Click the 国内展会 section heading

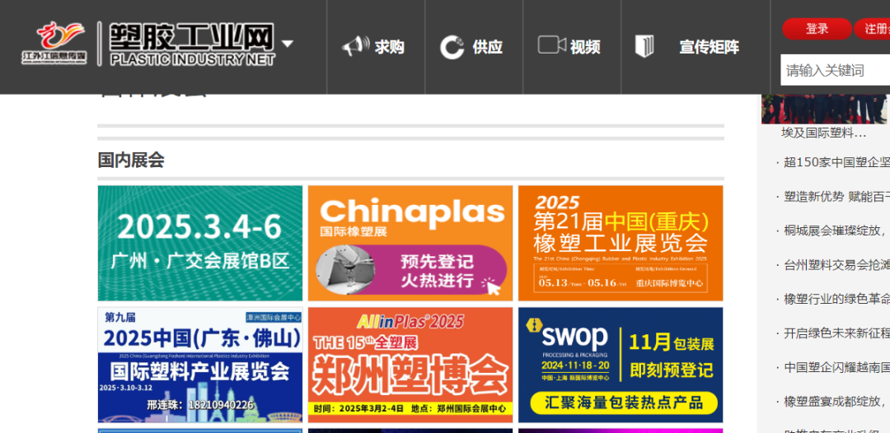coord(131,161)
